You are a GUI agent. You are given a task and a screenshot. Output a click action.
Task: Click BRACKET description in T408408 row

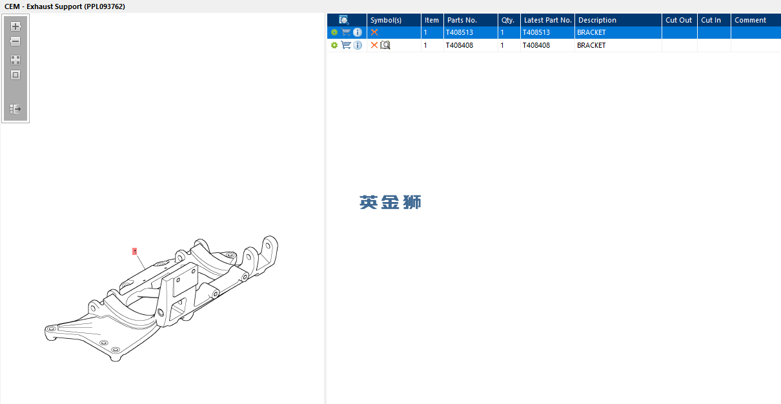[x=618, y=45]
